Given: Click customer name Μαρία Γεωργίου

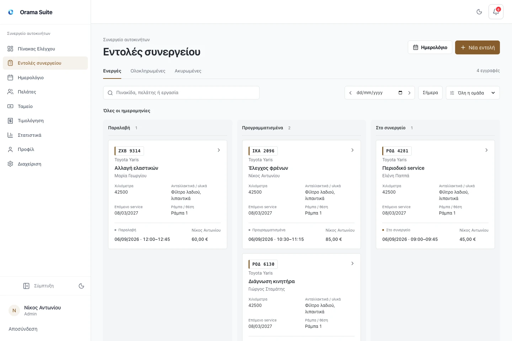Looking at the screenshot, I should 130,176.
